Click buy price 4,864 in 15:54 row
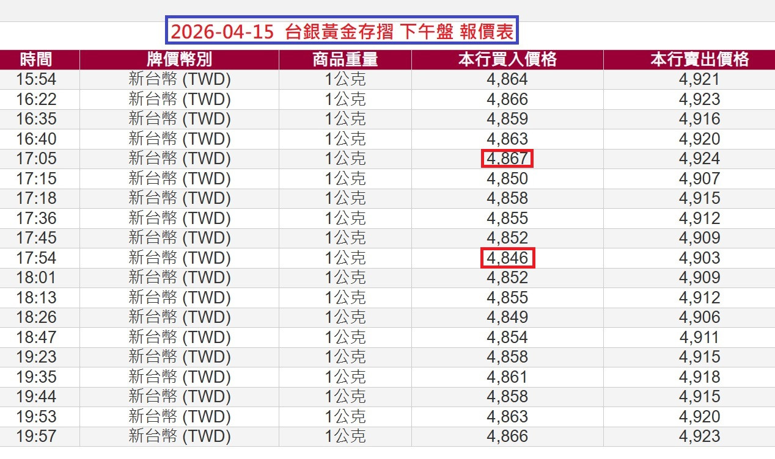The height and width of the screenshot is (459, 775). coord(507,79)
